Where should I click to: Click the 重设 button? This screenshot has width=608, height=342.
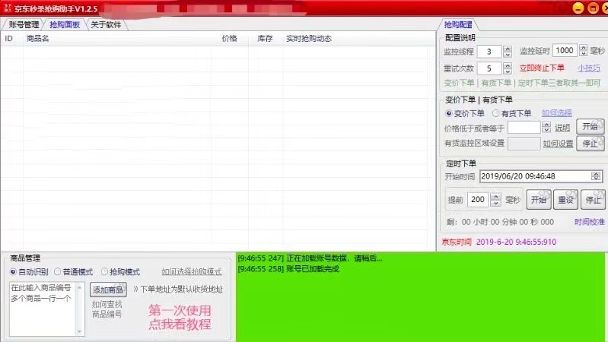tap(565, 199)
